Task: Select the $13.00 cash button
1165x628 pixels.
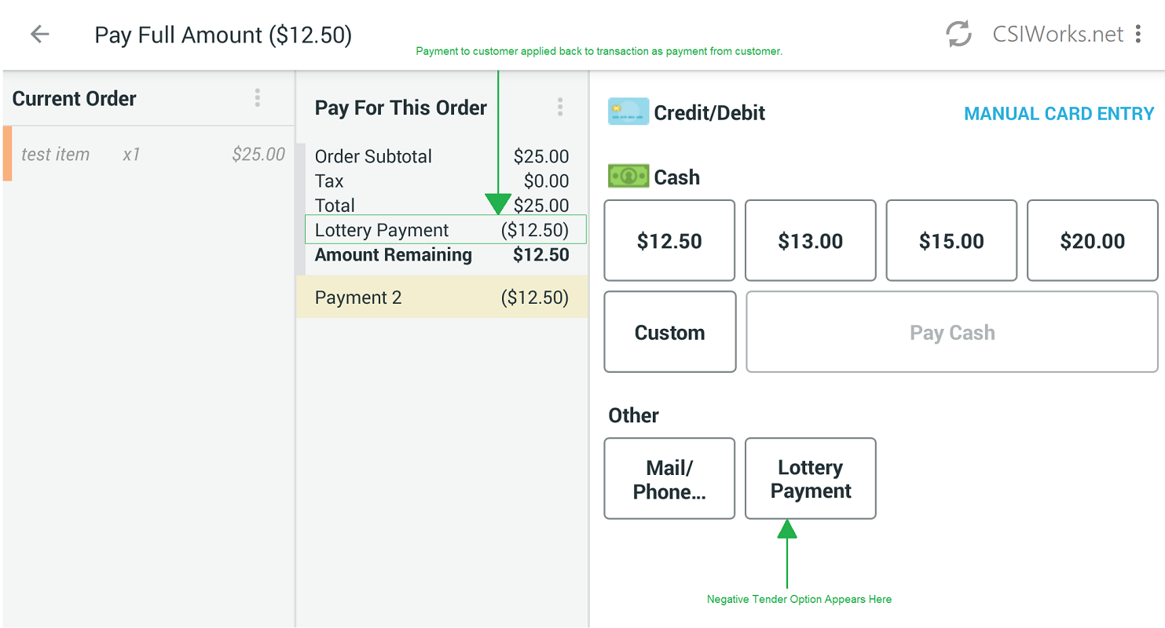Action: 810,241
